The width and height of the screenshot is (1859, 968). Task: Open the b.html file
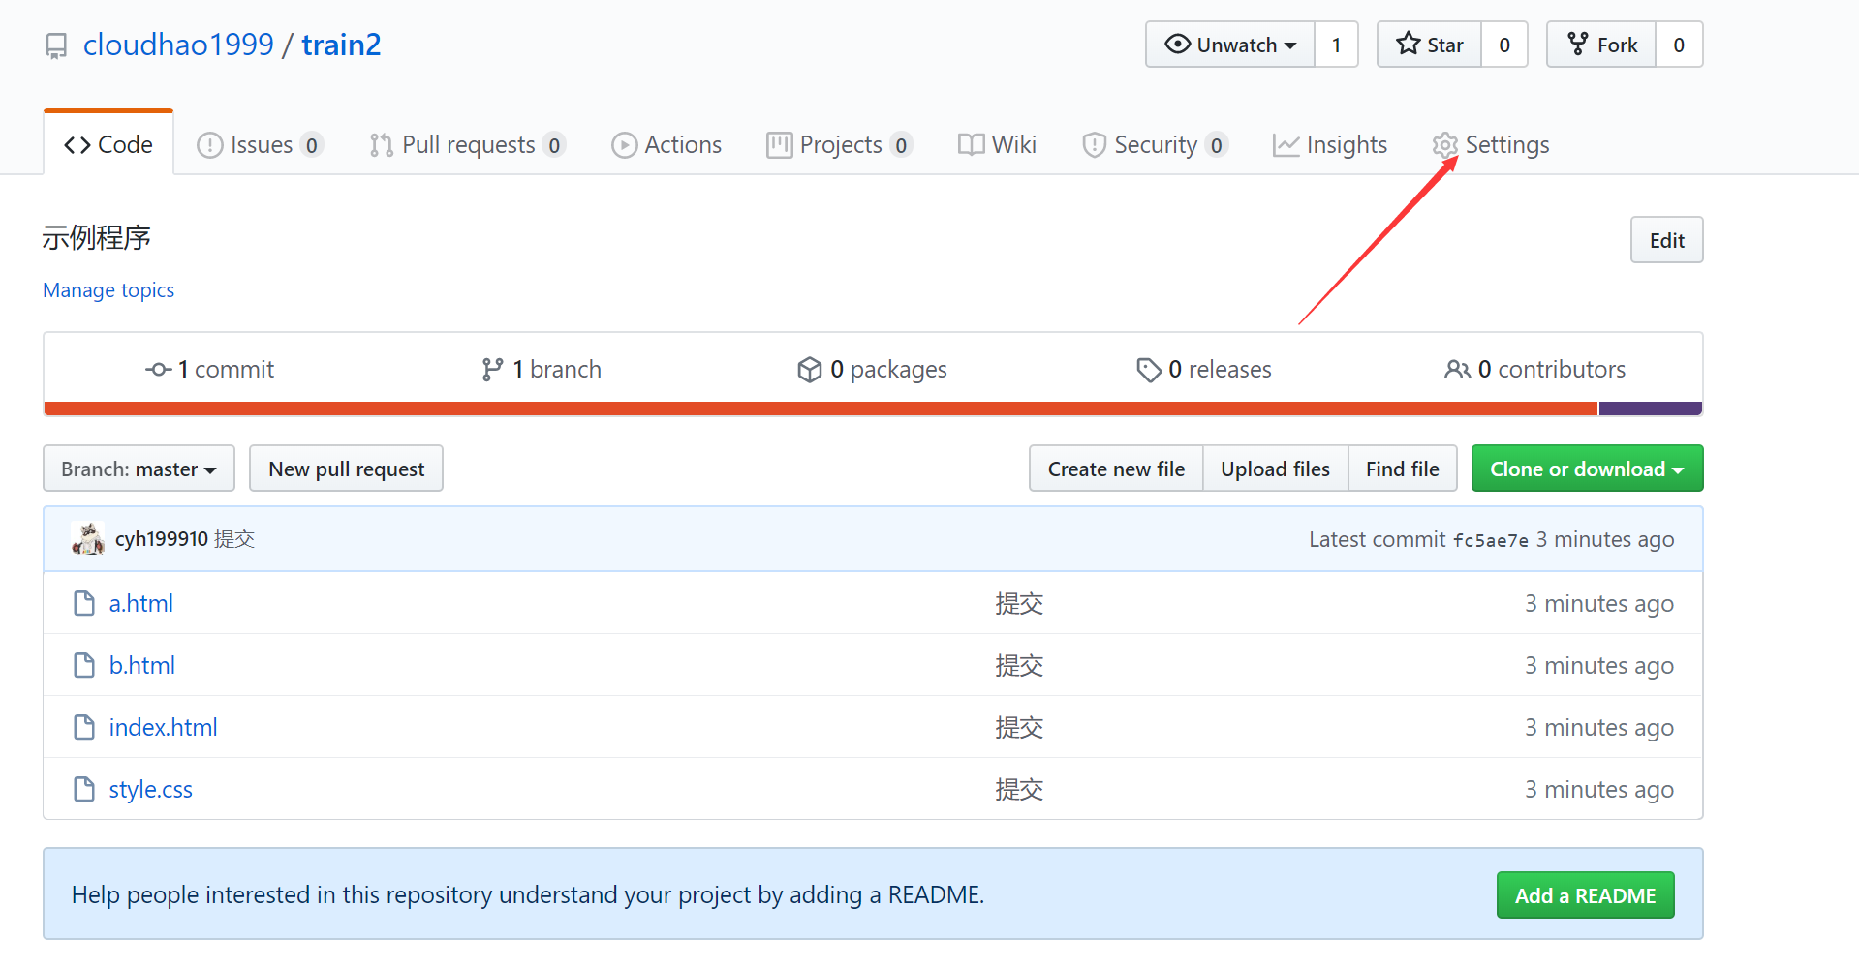click(141, 665)
